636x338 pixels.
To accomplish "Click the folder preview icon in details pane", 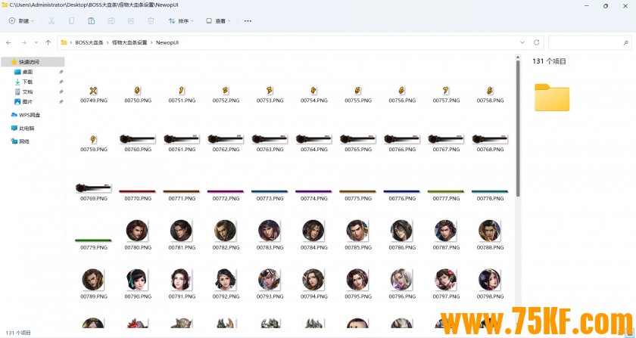I will [x=552, y=98].
